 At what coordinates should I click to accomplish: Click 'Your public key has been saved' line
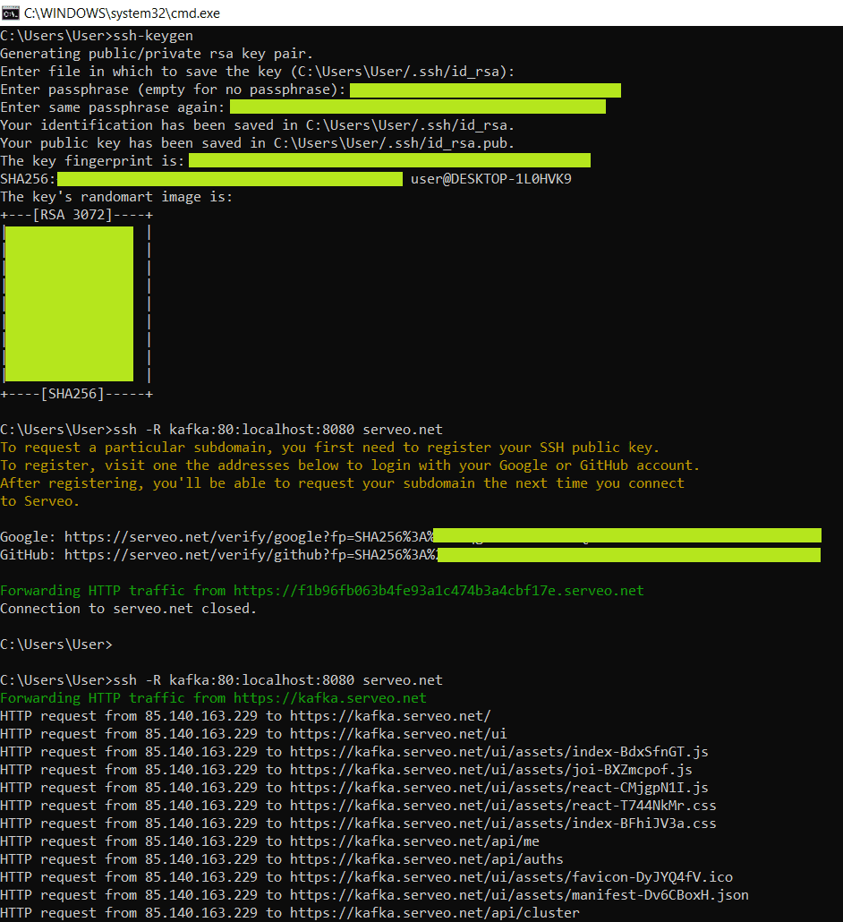click(258, 143)
